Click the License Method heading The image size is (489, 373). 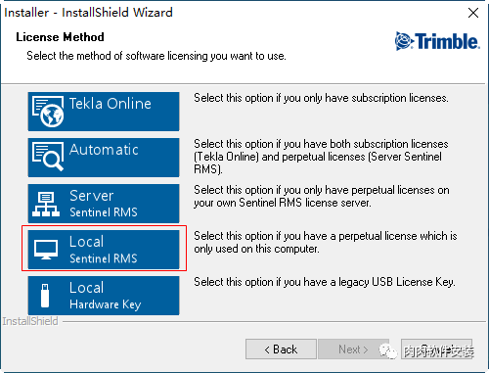pos(60,37)
